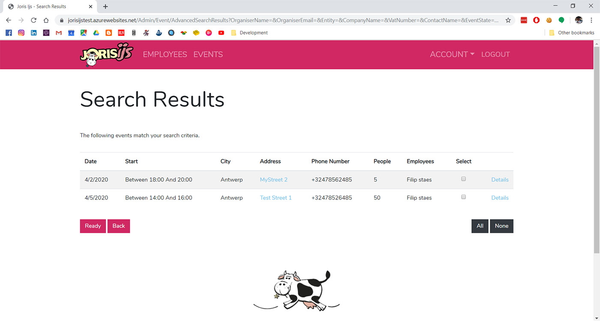
Task: Select the 4/2/2020 event checkbox
Action: point(463,179)
